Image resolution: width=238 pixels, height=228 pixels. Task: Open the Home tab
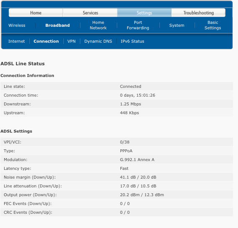tap(36, 13)
